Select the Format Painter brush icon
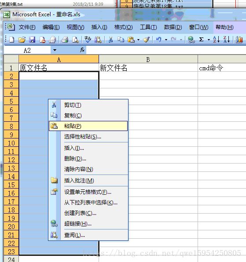Screen dimensions: 246x262 (147, 40)
